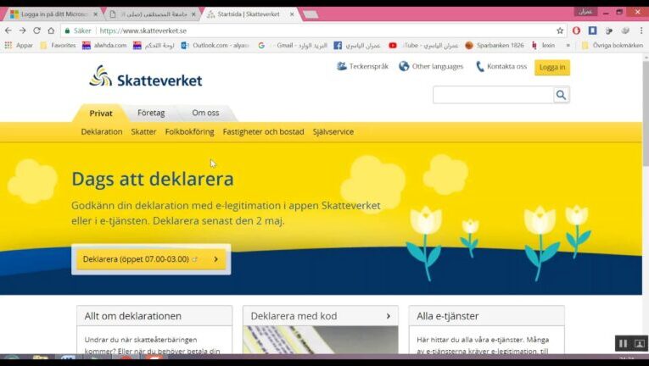Expand hidden bookmarks overflow chevron

coord(568,46)
